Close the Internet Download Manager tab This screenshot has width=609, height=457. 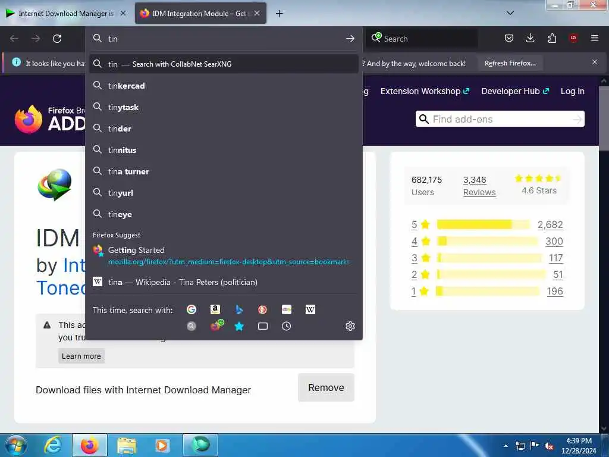(123, 13)
